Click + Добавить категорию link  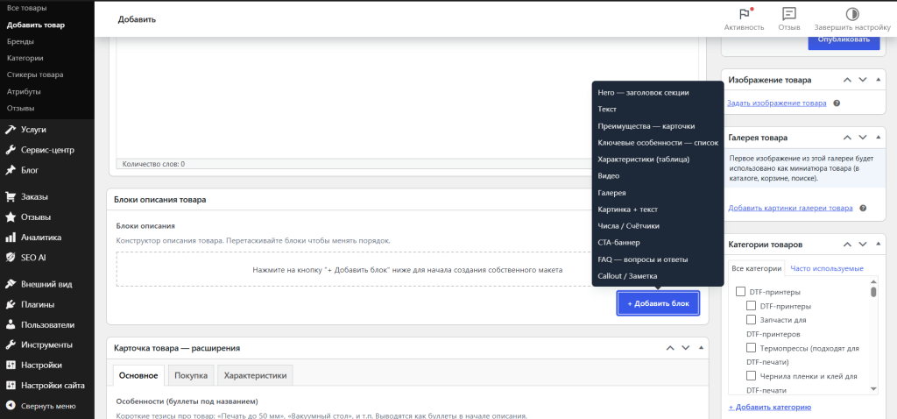(769, 407)
